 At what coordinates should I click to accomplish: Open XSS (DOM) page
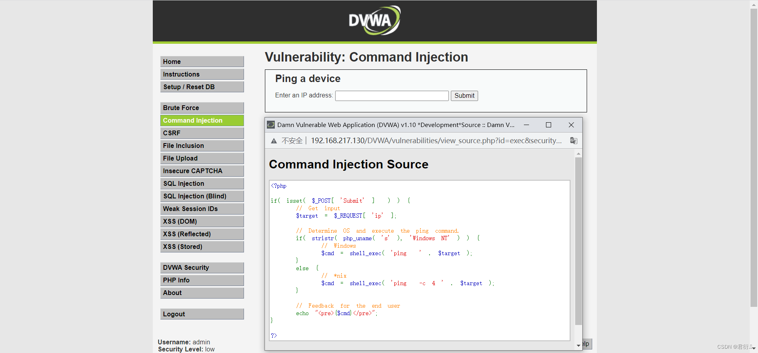coord(202,221)
